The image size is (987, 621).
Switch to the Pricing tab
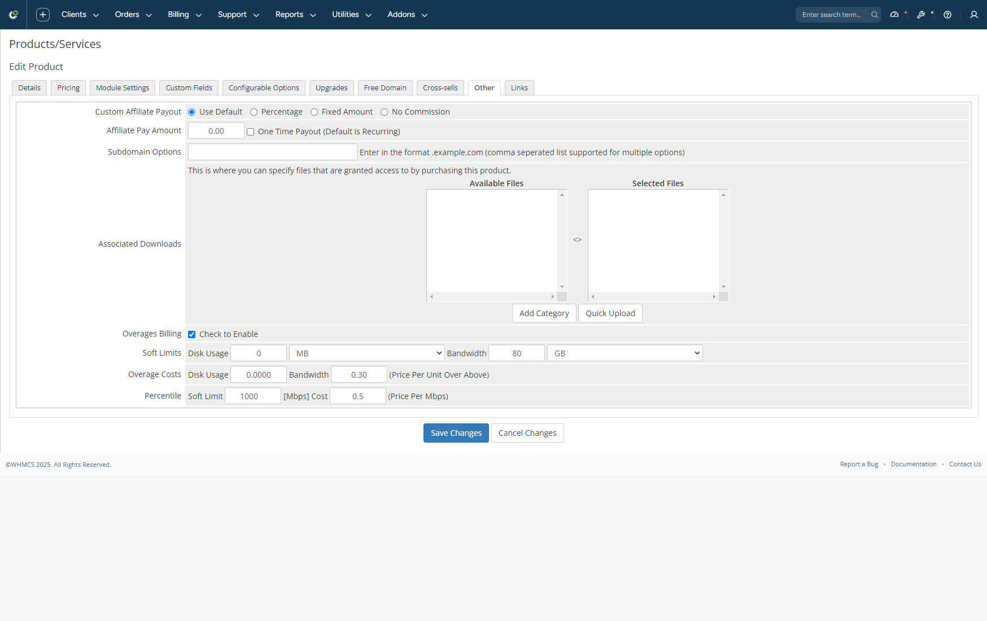pyautogui.click(x=68, y=88)
